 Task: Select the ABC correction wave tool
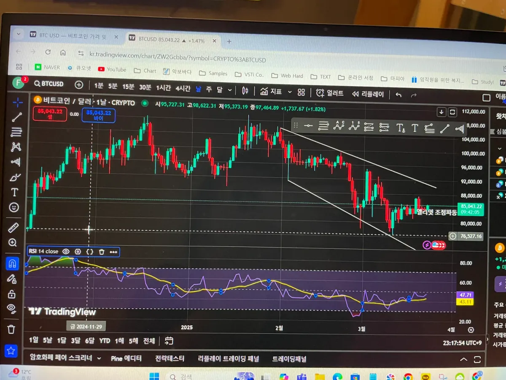[x=339, y=125]
